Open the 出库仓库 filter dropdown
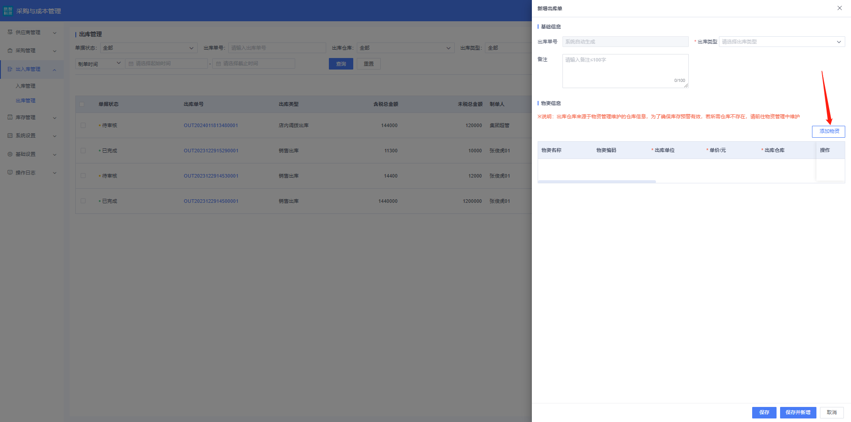The height and width of the screenshot is (422, 851). [406, 48]
